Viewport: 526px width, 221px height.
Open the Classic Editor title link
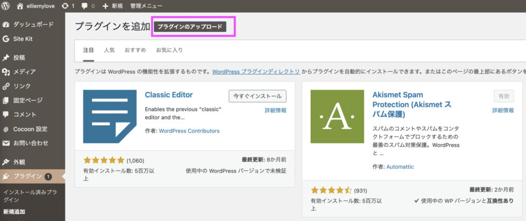coord(168,95)
